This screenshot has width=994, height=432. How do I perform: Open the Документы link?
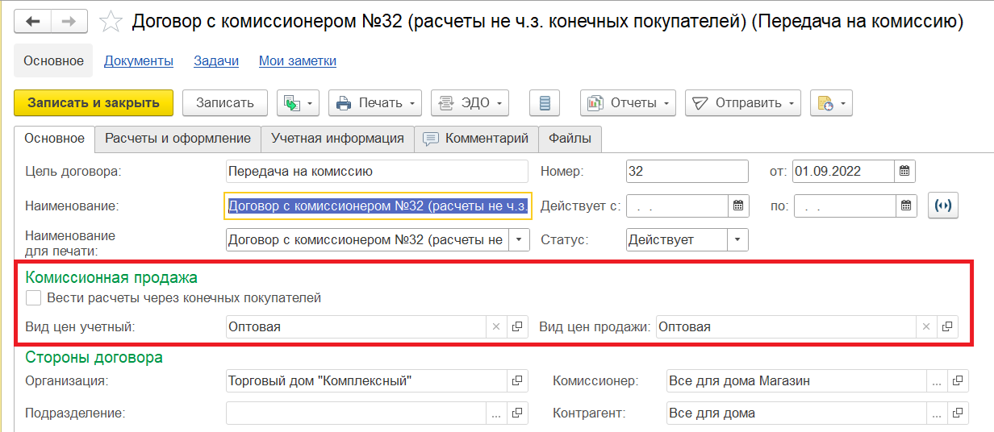pyautogui.click(x=139, y=60)
